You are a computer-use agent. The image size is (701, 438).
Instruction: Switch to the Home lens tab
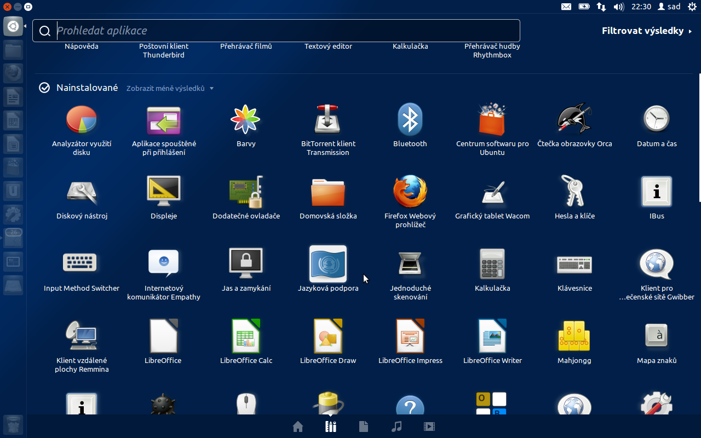coord(298,427)
